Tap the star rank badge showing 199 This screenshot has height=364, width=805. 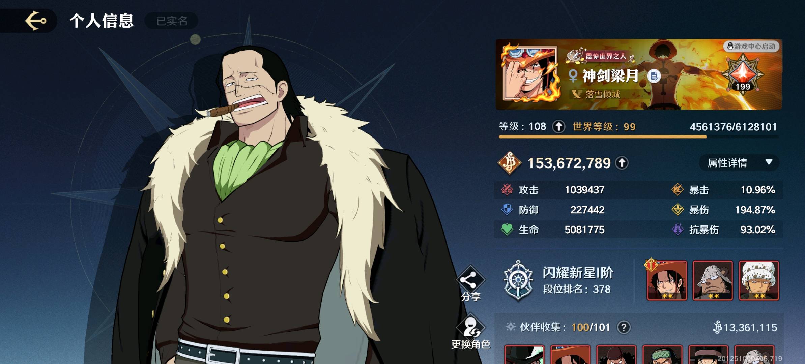point(743,75)
